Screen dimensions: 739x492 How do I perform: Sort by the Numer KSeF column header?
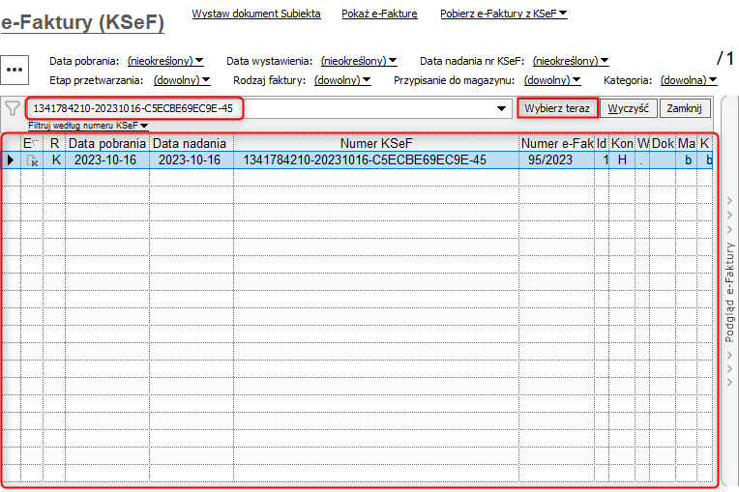[x=376, y=143]
